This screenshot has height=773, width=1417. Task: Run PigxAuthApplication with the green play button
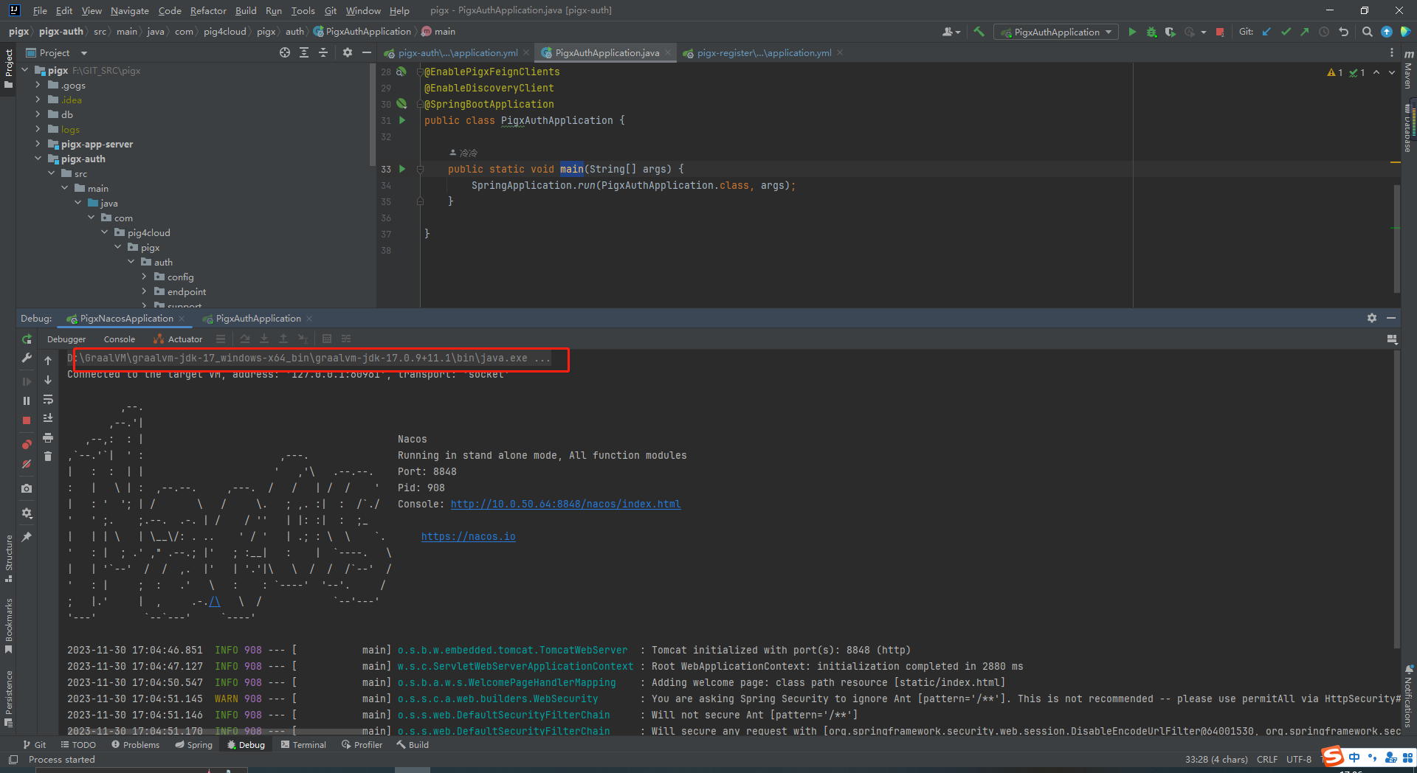[x=1132, y=32]
